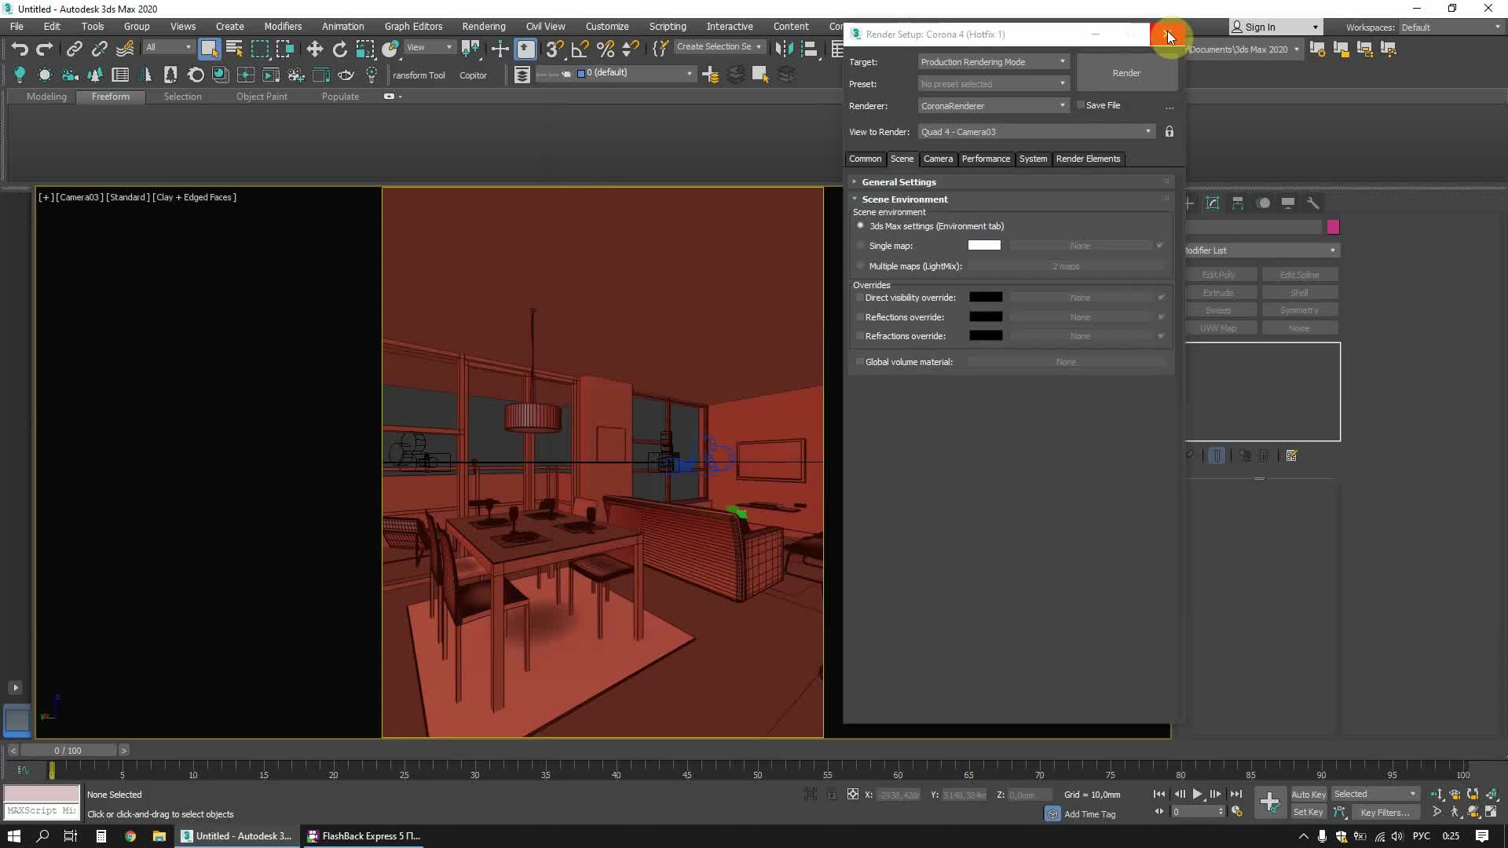
Task: Activate the Select Object tool
Action: (209, 49)
